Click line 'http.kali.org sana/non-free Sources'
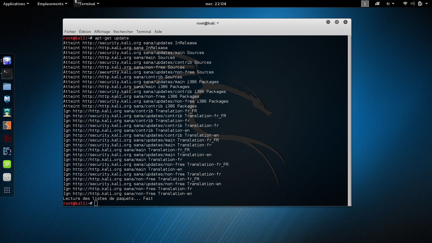 (124, 67)
